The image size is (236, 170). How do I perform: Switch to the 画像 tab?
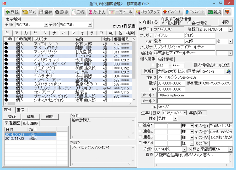pos(21,110)
